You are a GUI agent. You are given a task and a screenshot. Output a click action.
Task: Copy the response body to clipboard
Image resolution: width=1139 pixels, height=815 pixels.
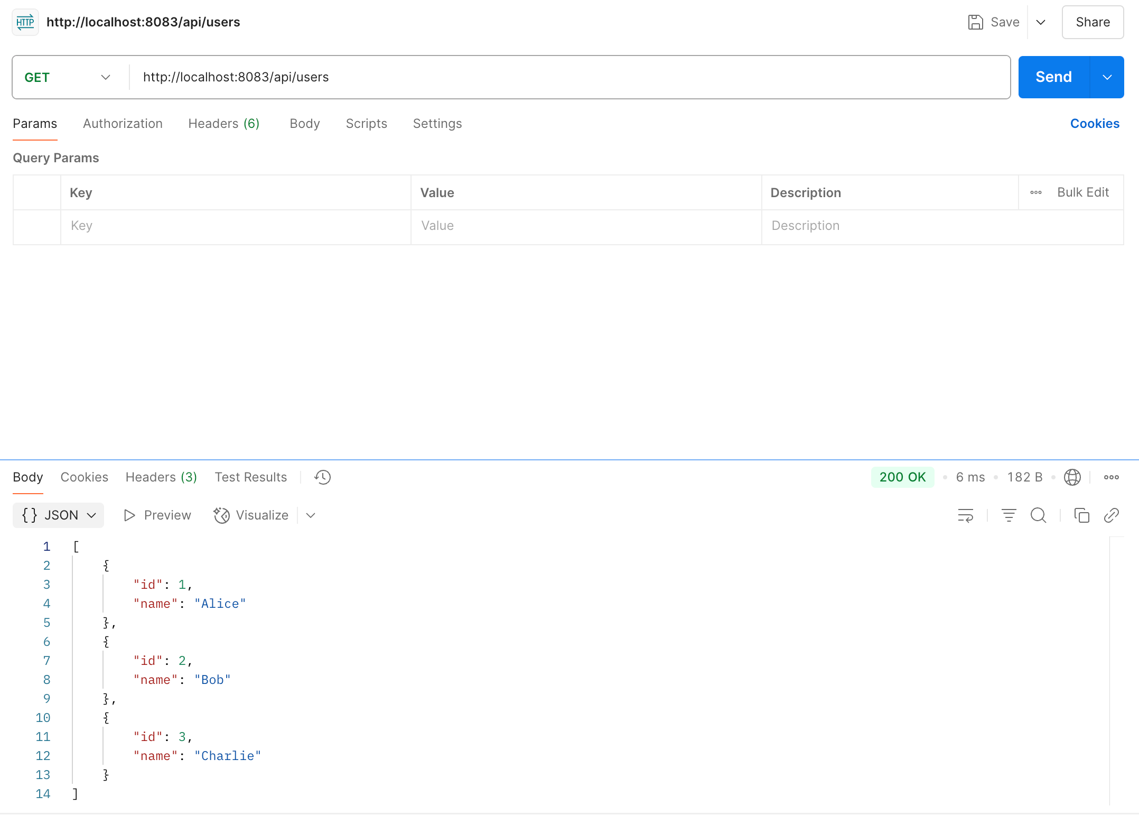pyautogui.click(x=1081, y=515)
